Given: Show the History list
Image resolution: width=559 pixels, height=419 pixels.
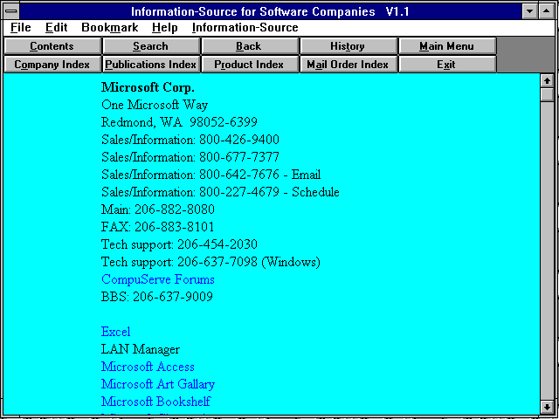Looking at the screenshot, I should tap(348, 46).
